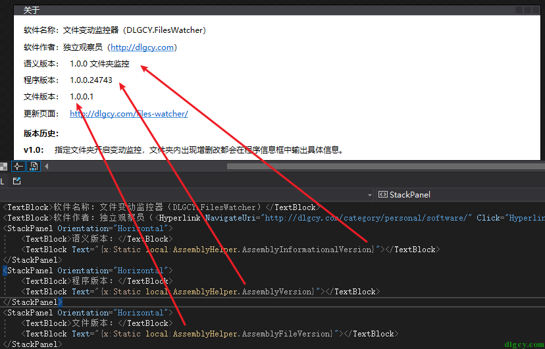Click the program version value 1.0.0.24743
This screenshot has width=545, height=349.
pos(91,80)
